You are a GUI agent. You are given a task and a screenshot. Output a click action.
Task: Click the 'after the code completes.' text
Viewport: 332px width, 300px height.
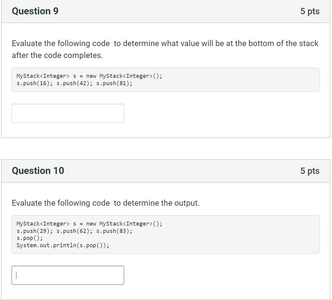[57, 55]
